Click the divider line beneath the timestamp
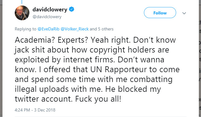The height and width of the screenshot is (117, 201). (x=101, y=117)
